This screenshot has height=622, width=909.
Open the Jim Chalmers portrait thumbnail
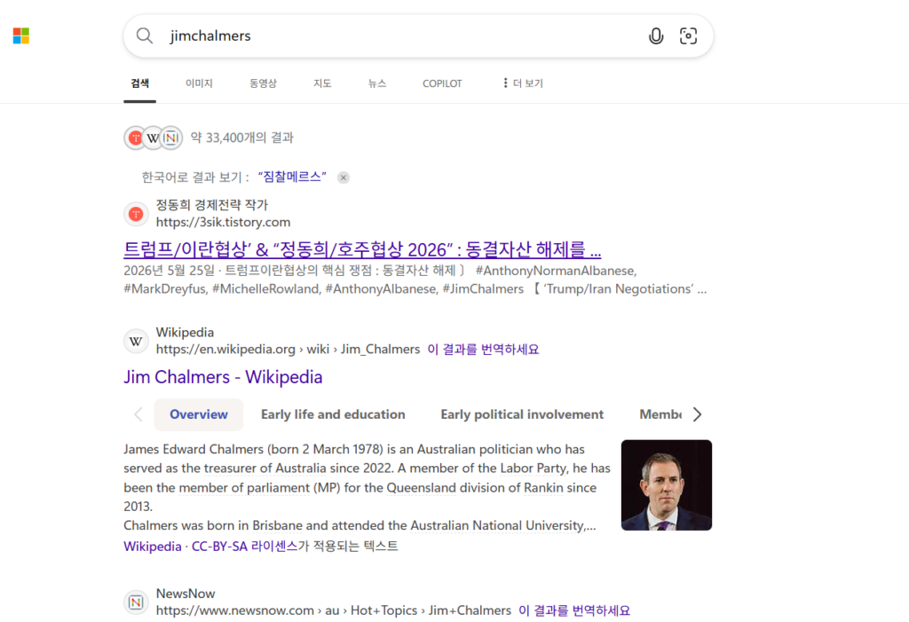[x=667, y=485]
